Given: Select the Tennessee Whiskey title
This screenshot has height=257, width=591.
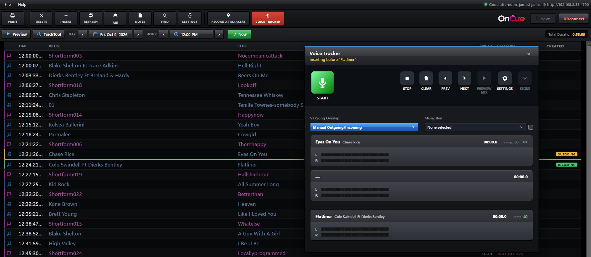Looking at the screenshot, I should [x=261, y=95].
